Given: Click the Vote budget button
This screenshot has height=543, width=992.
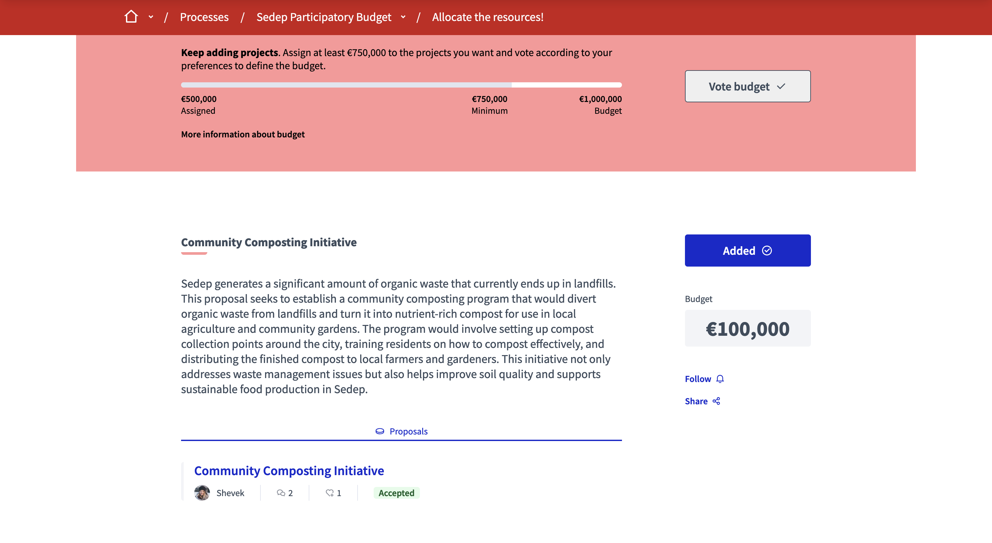Looking at the screenshot, I should (x=747, y=86).
